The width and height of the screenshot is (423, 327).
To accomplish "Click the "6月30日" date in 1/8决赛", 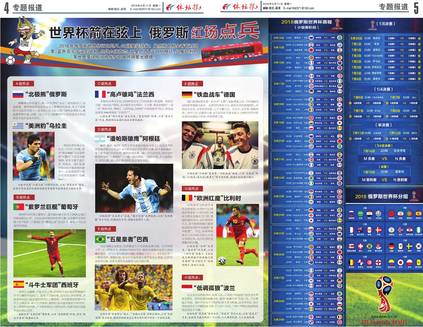I will click(356, 38).
